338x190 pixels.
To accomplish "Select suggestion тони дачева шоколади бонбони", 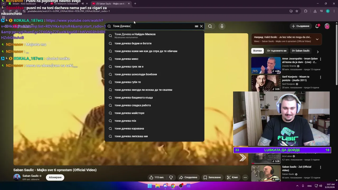I will click(x=154, y=74).
